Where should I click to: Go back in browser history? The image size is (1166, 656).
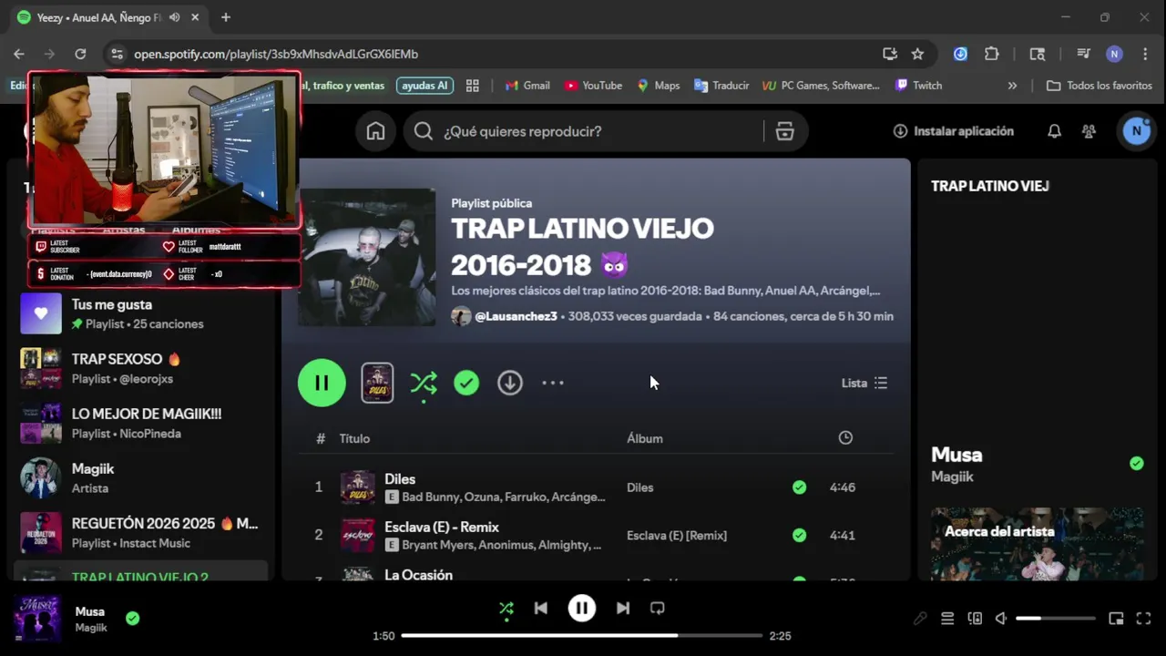[x=19, y=54]
